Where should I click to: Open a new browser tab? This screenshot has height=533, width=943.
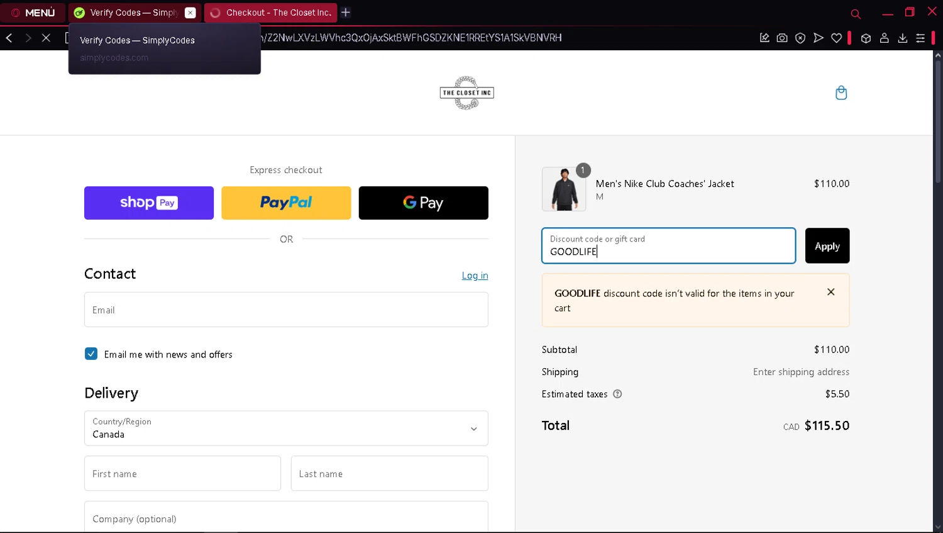pos(346,13)
